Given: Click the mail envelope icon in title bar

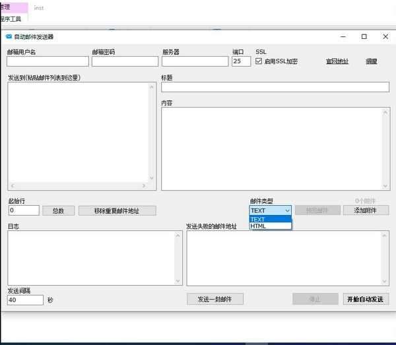Looking at the screenshot, I should click(9, 37).
